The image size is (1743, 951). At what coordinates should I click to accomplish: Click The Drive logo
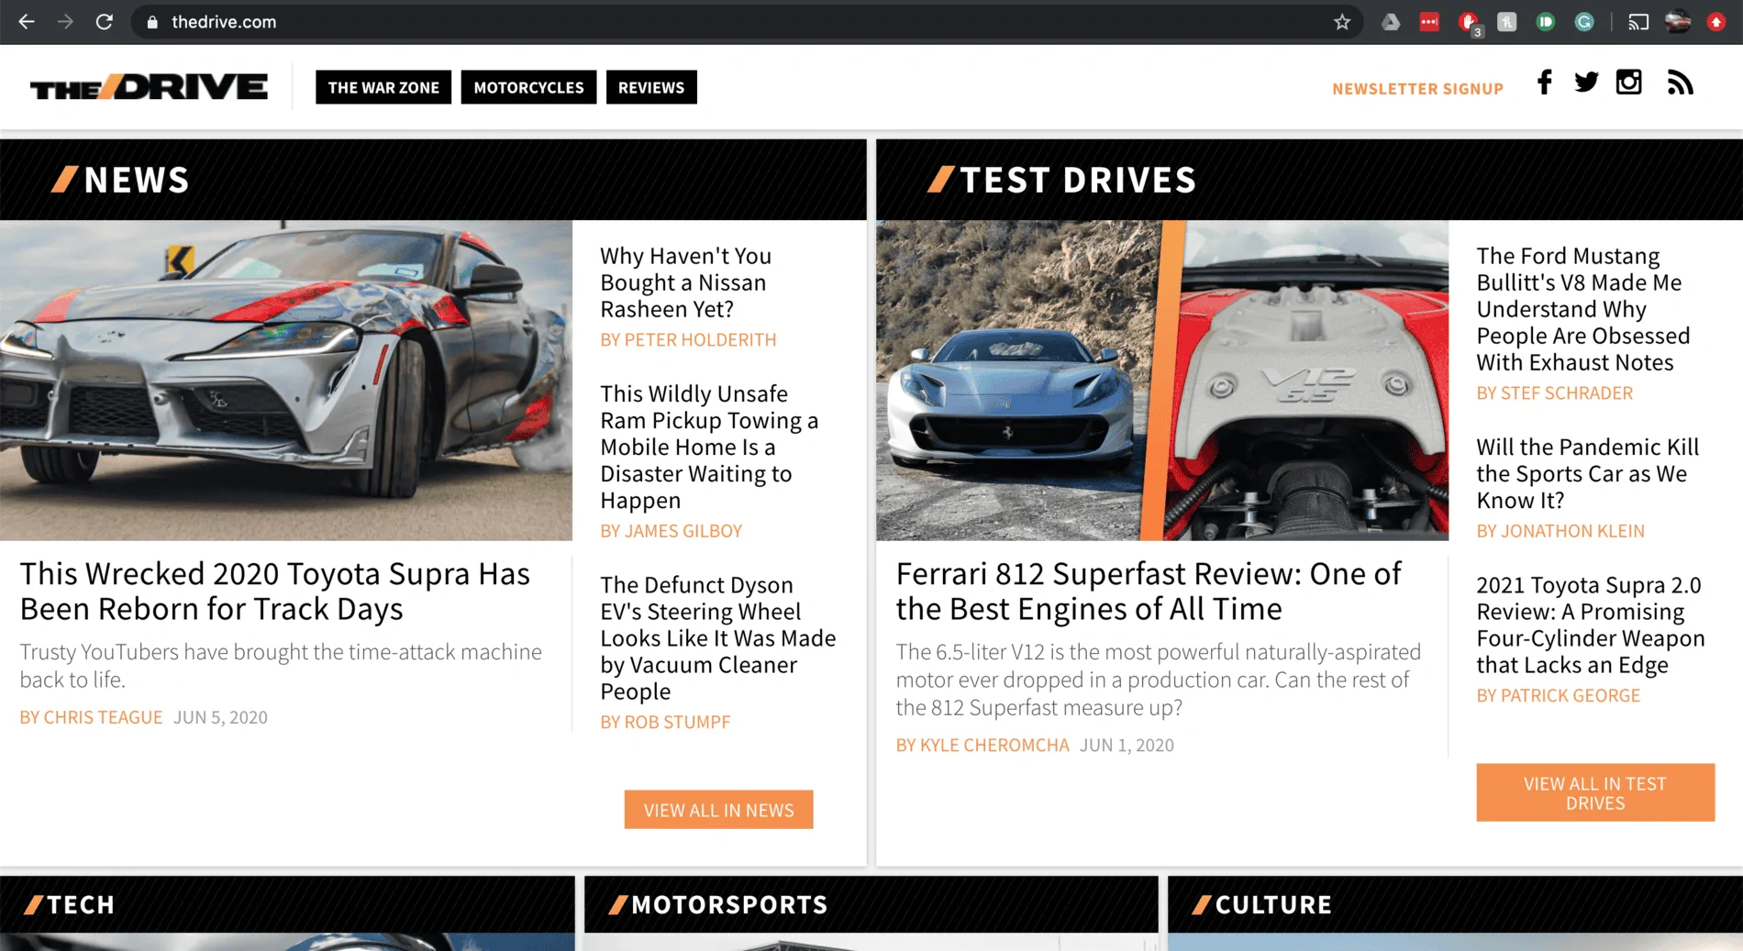tap(149, 87)
